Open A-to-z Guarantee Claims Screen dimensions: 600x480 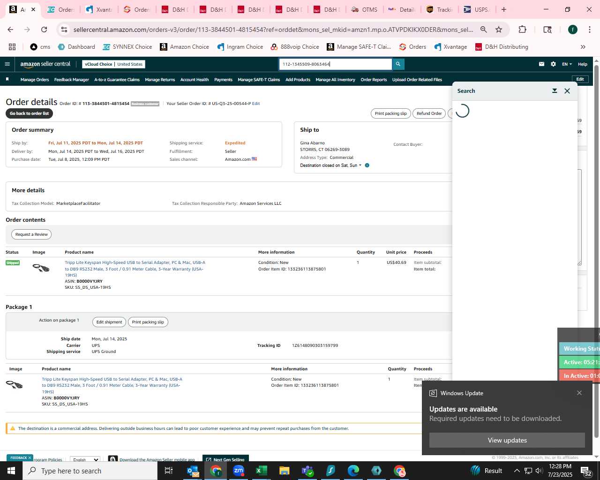tap(117, 80)
